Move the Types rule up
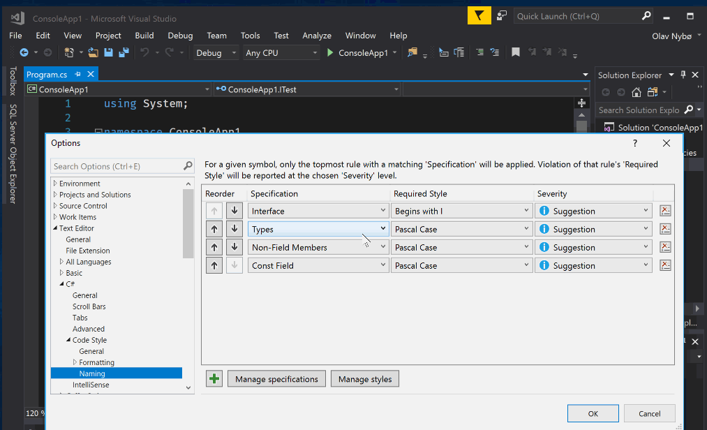The height and width of the screenshot is (430, 707). pos(214,228)
